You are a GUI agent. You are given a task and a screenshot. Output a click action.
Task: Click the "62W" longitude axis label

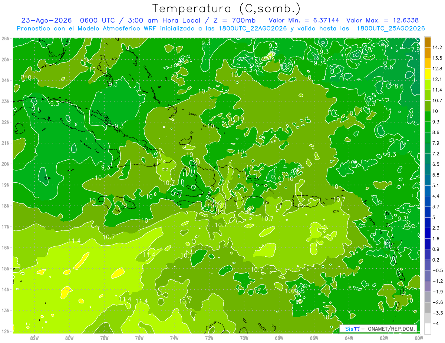[x=384, y=338]
